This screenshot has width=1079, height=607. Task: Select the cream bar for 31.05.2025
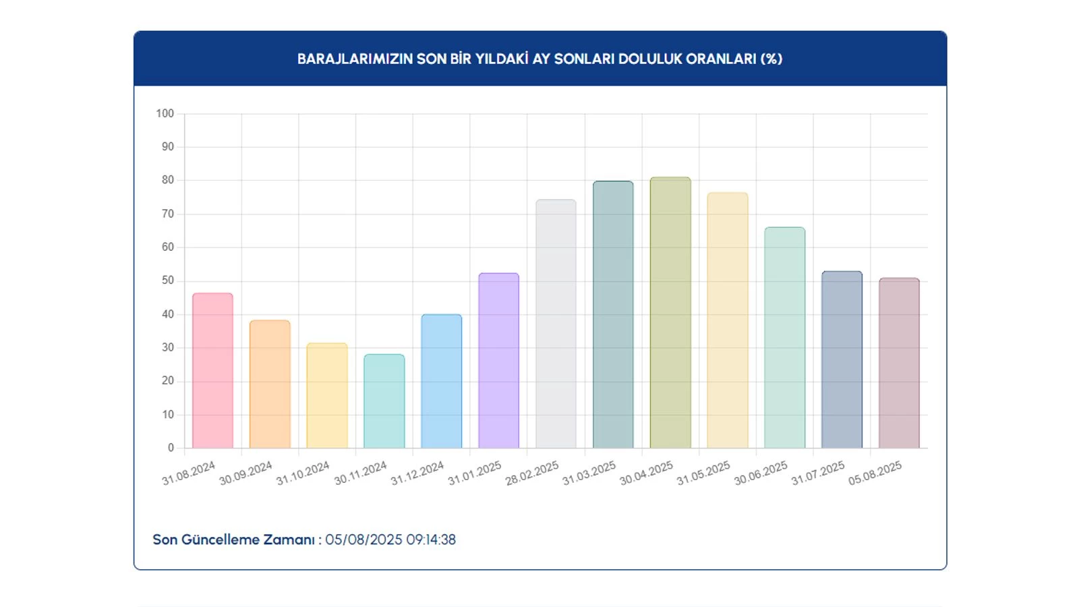coord(728,320)
